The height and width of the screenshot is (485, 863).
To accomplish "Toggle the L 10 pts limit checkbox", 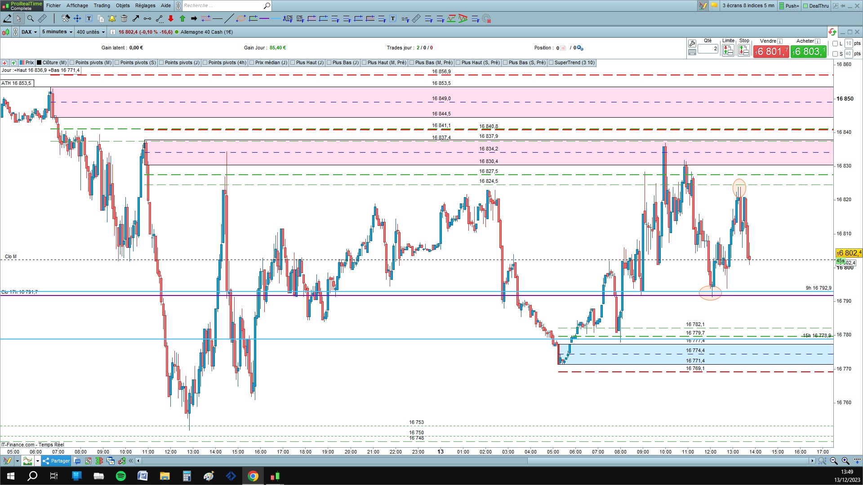I will click(x=835, y=44).
